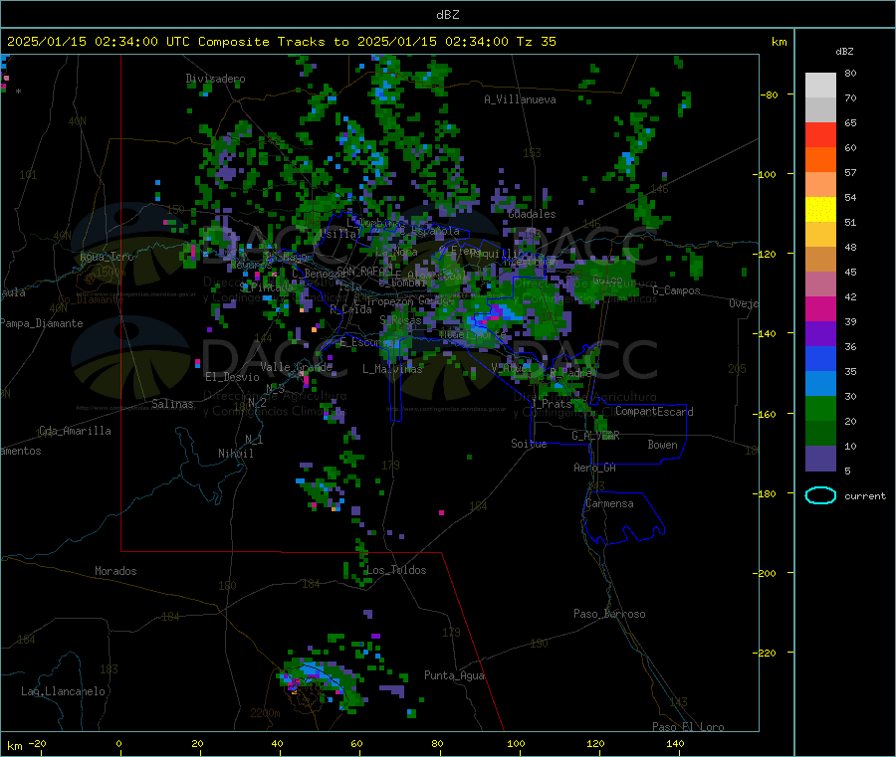Viewport: 896px width, 757px height.
Task: Click the 60 km horizontal axis label
Action: click(356, 743)
